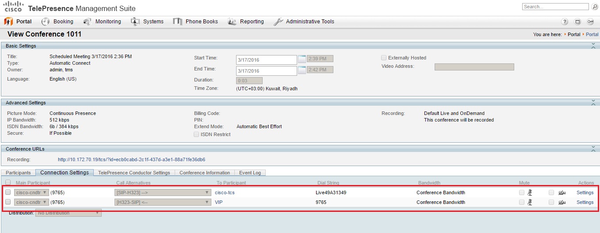Focus the Search input field
Screen dimensions: 600x233
pos(555,7)
